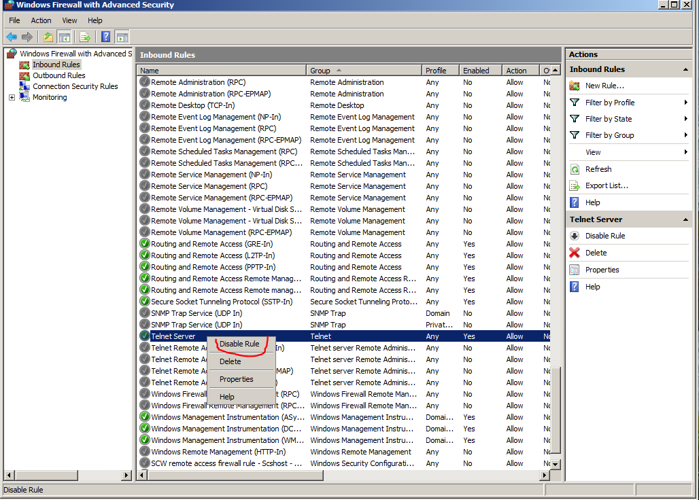
Task: Open the View menu in menu bar
Action: coord(69,20)
